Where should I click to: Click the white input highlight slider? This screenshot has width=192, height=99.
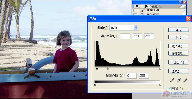160,69
